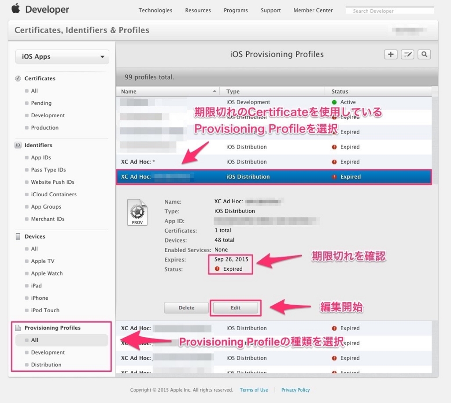Screen dimensions: 451x403
Task: Click the PROV profile file icon
Action: [x=137, y=213]
